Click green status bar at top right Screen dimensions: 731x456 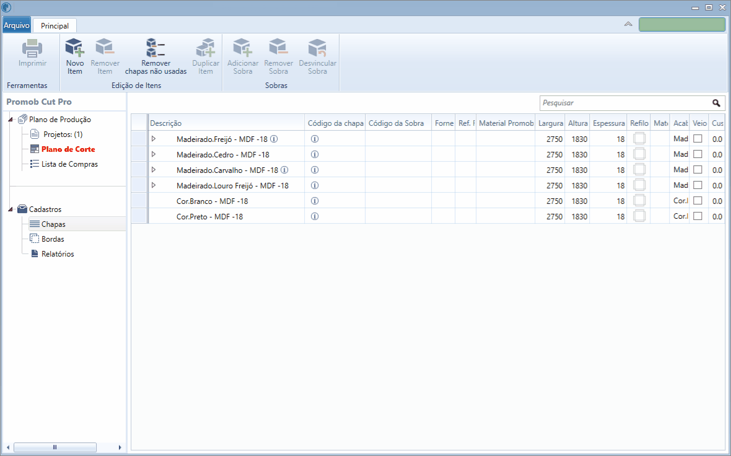[x=681, y=24]
